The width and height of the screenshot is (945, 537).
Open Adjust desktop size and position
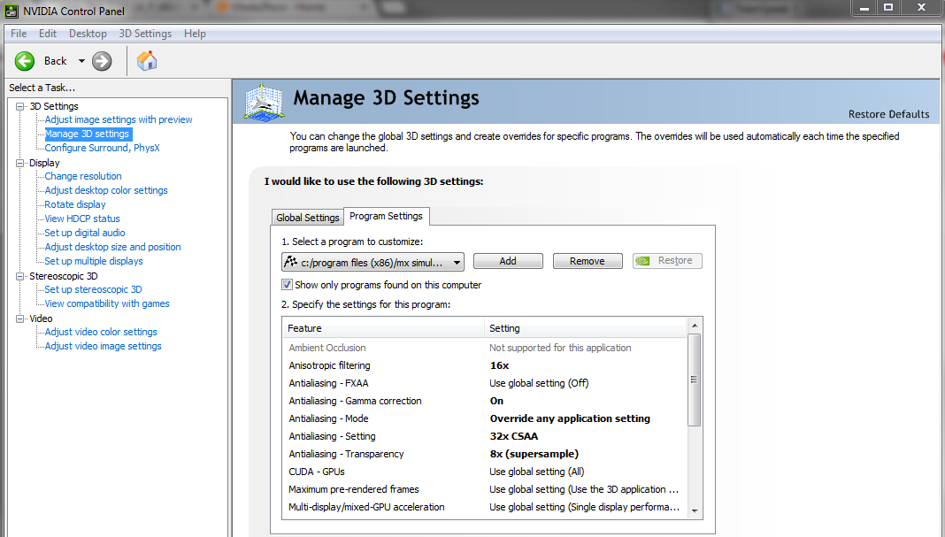[112, 247]
